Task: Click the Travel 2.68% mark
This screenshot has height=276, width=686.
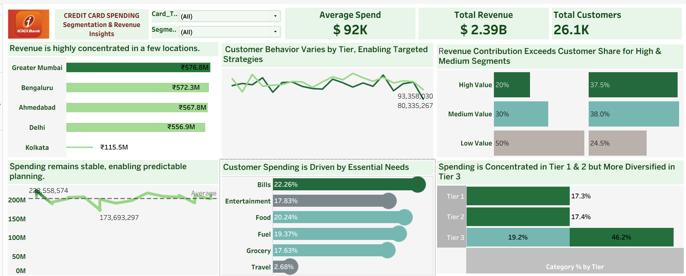Action: pyautogui.click(x=285, y=267)
